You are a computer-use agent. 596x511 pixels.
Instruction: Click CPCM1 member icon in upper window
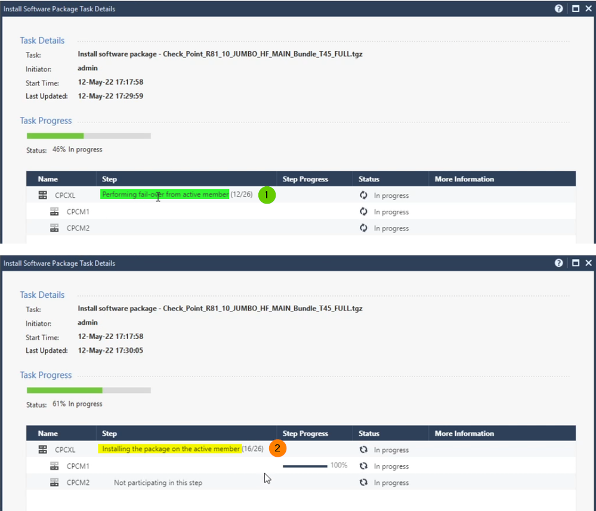pyautogui.click(x=54, y=211)
